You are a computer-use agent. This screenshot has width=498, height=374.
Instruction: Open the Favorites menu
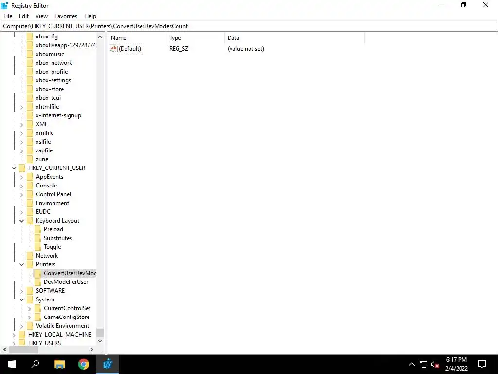pos(66,16)
